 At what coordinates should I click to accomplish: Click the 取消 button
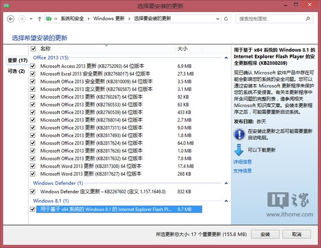click(x=296, y=234)
